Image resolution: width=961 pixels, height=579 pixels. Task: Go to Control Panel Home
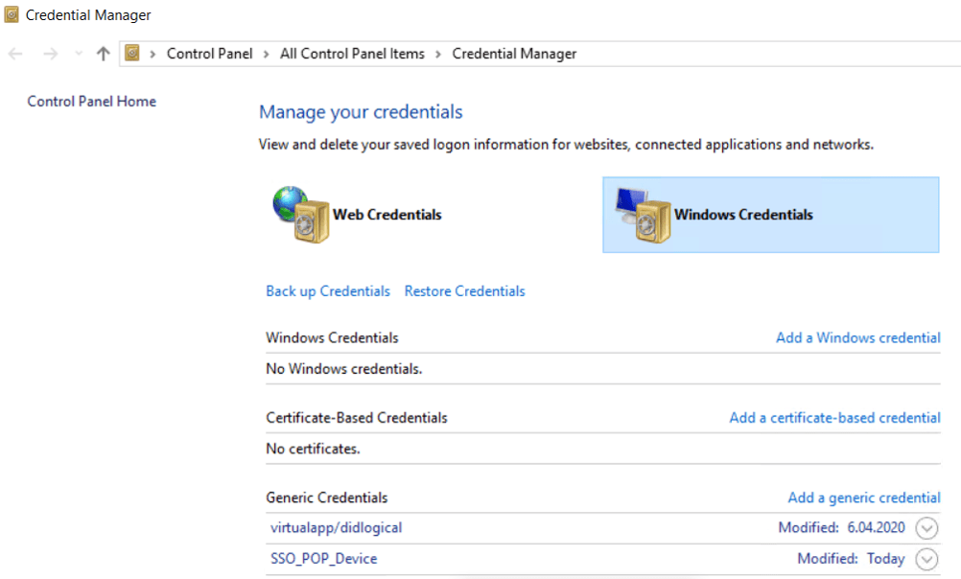click(92, 102)
